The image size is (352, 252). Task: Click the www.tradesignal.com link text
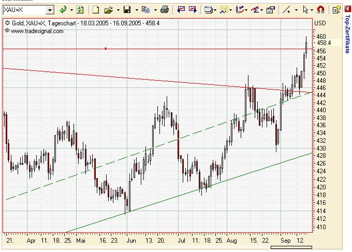(x=37, y=31)
